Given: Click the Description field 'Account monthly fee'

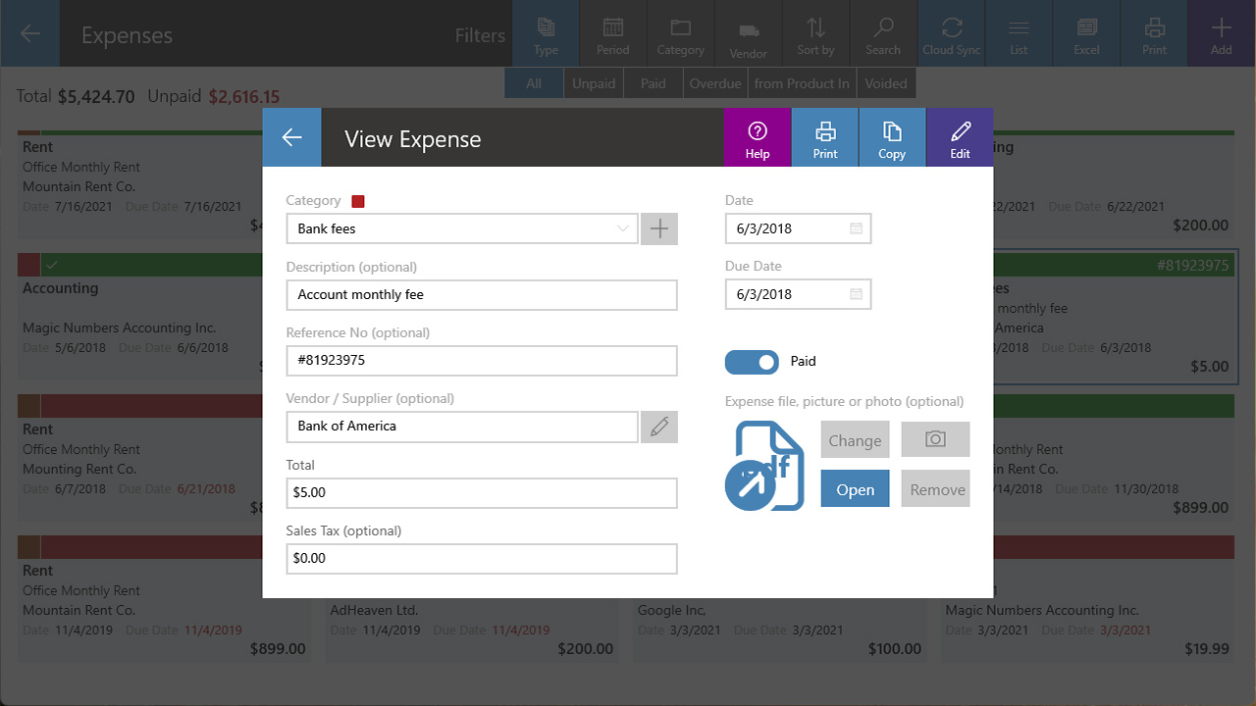Looking at the screenshot, I should click(x=482, y=294).
